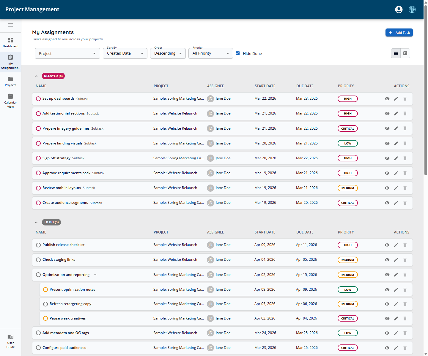Image resolution: width=428 pixels, height=356 pixels.
Task: Click the tree logo icon in header
Action: coord(412,9)
